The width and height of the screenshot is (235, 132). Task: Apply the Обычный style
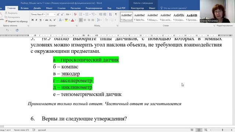tap(126, 17)
